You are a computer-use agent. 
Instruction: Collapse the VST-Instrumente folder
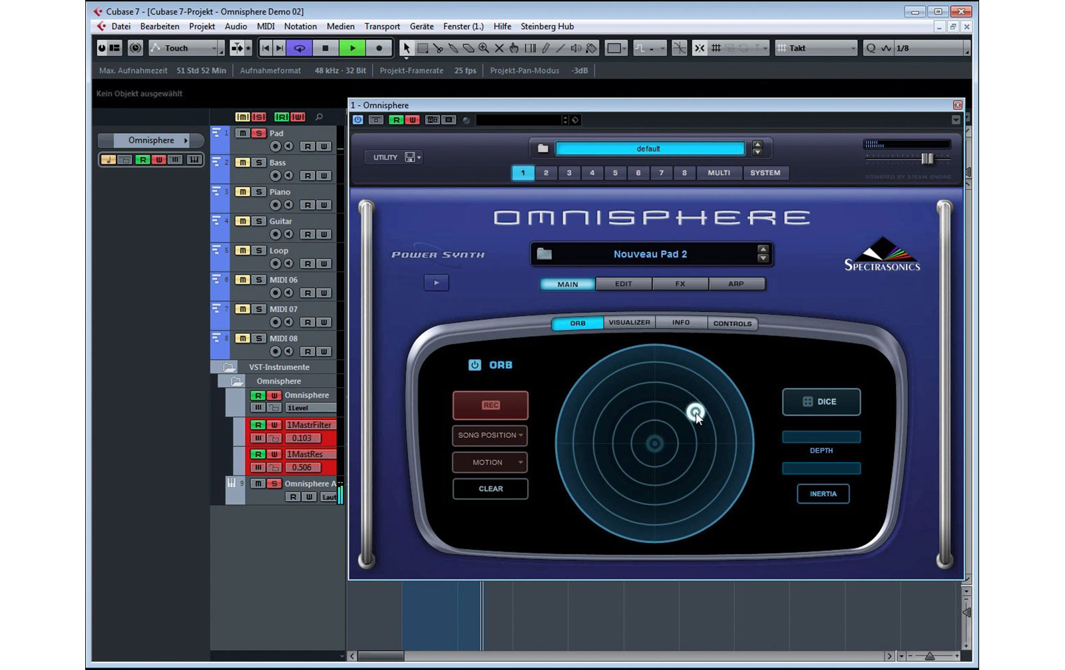tap(229, 367)
